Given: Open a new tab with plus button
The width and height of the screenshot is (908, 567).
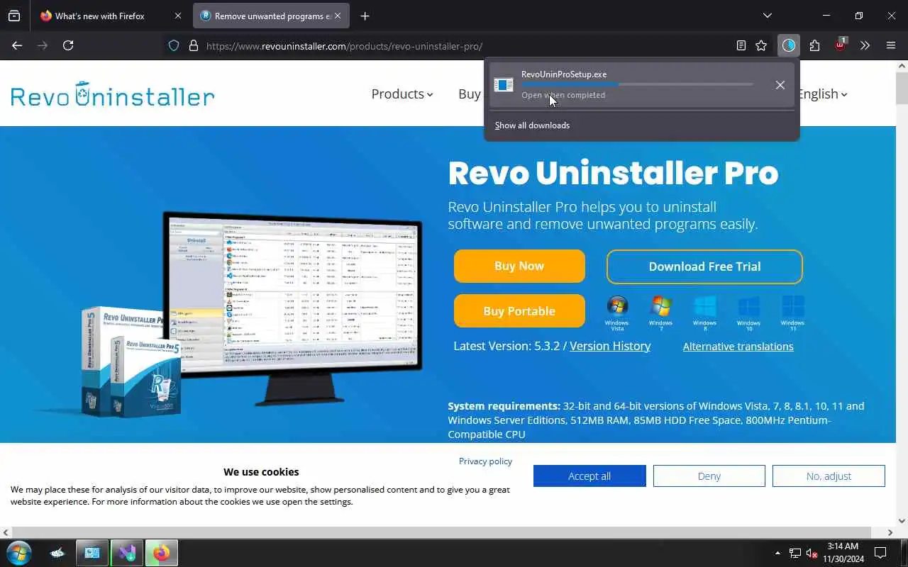Looking at the screenshot, I should (x=365, y=16).
